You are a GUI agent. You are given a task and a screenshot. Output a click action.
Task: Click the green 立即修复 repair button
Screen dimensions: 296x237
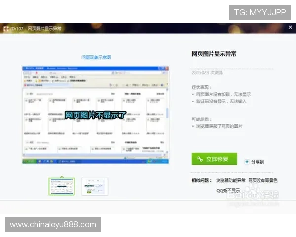[214, 159]
